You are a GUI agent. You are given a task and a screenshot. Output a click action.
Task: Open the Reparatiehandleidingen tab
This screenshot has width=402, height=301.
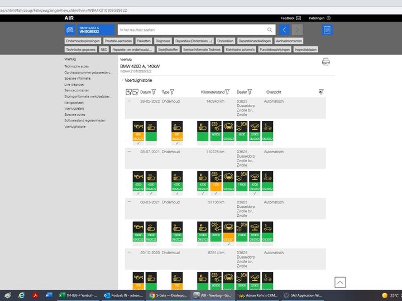click(255, 41)
